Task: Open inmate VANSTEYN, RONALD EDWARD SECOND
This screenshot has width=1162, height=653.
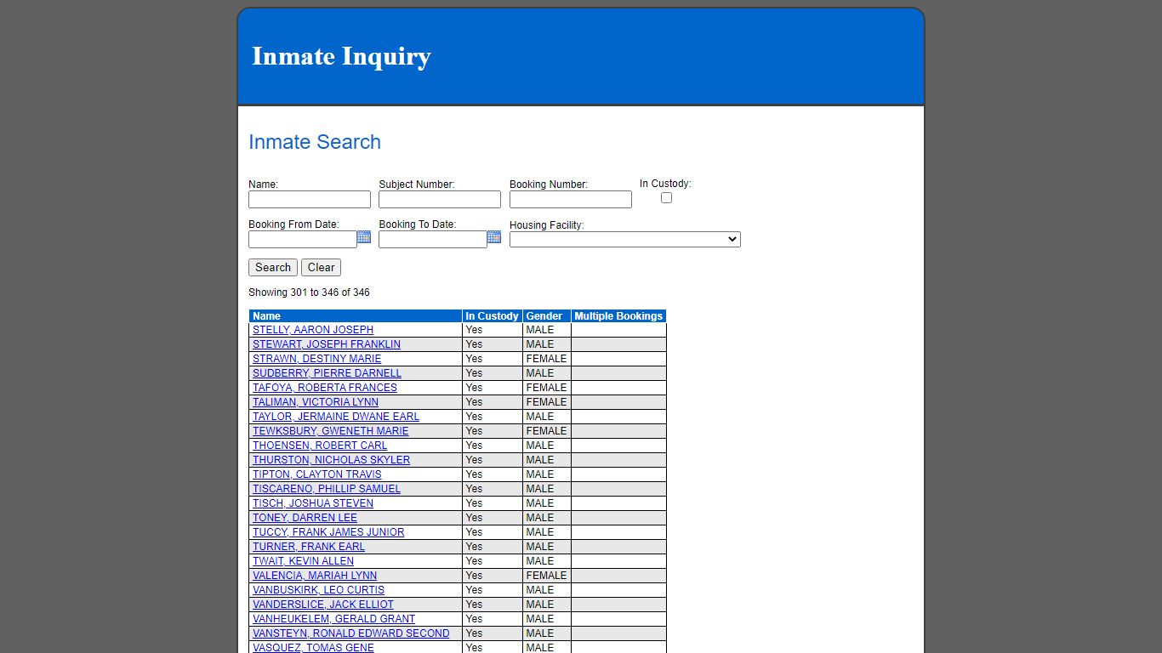Action: click(x=351, y=633)
